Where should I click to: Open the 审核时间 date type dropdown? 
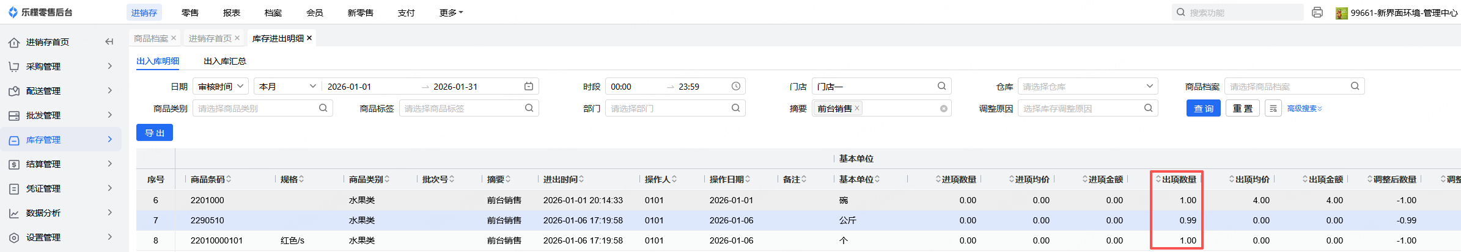[221, 87]
